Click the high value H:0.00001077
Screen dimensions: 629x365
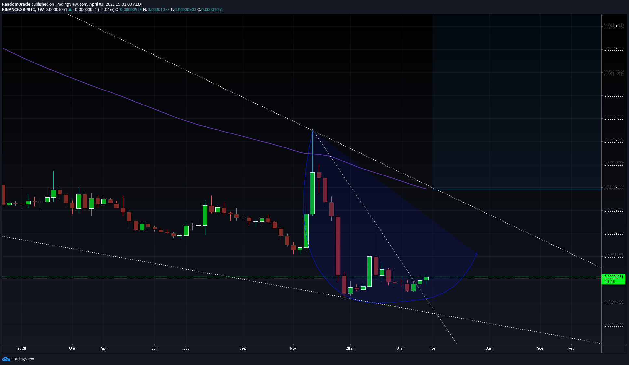[156, 9]
